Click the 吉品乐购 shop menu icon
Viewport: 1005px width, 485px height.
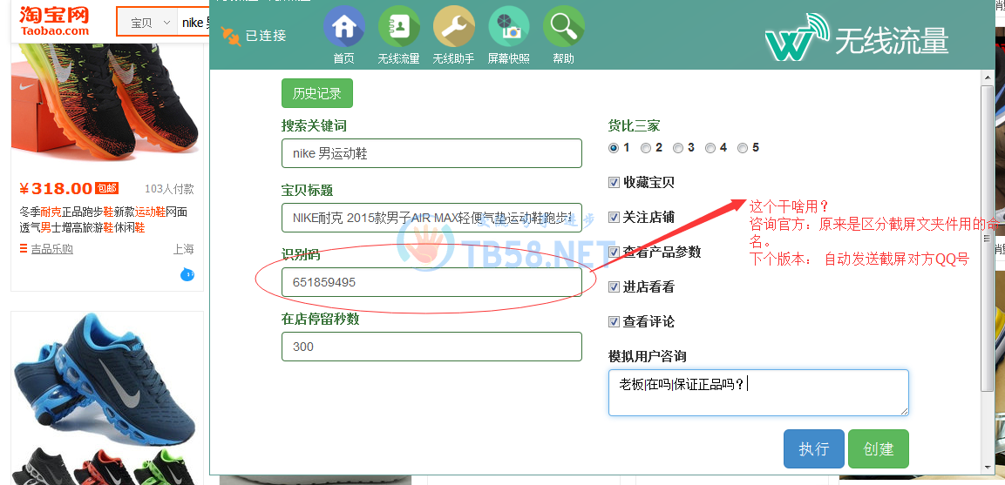(x=23, y=249)
